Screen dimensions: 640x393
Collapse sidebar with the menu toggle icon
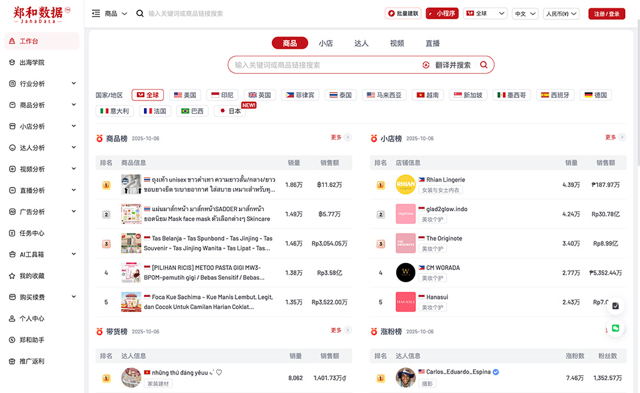(x=96, y=13)
